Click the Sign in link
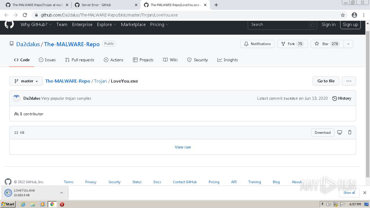The width and height of the screenshot is (370, 208). pos(329,25)
